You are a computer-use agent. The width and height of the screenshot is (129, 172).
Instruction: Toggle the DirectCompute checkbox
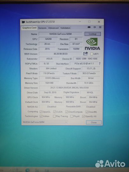tap(67, 112)
